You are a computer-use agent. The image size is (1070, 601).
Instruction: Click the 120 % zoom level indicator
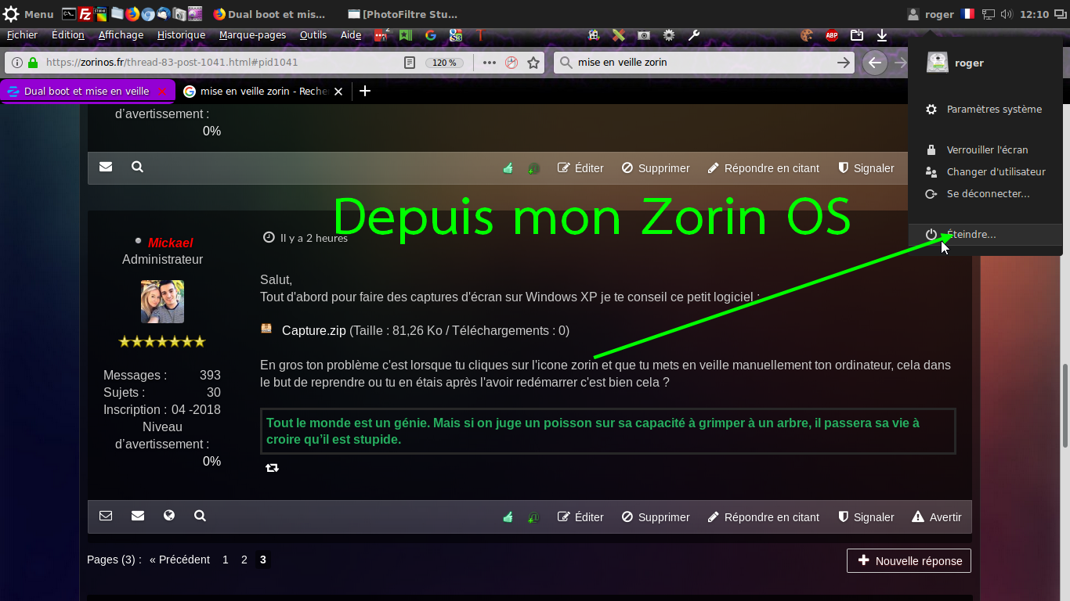444,63
